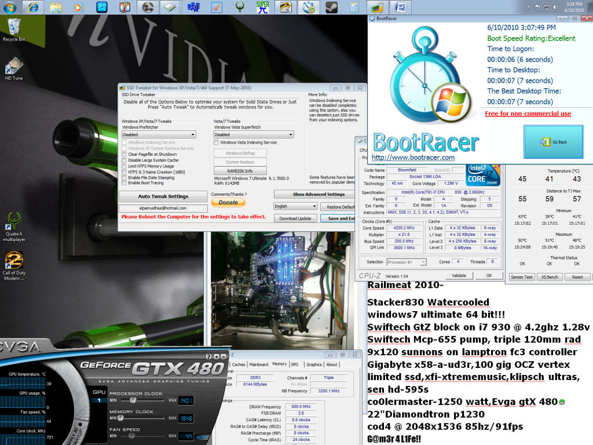Image resolution: width=593 pixels, height=445 pixels.
Task: Click the Quake antler icon in the taskbar
Action: pyautogui.click(x=240, y=7)
